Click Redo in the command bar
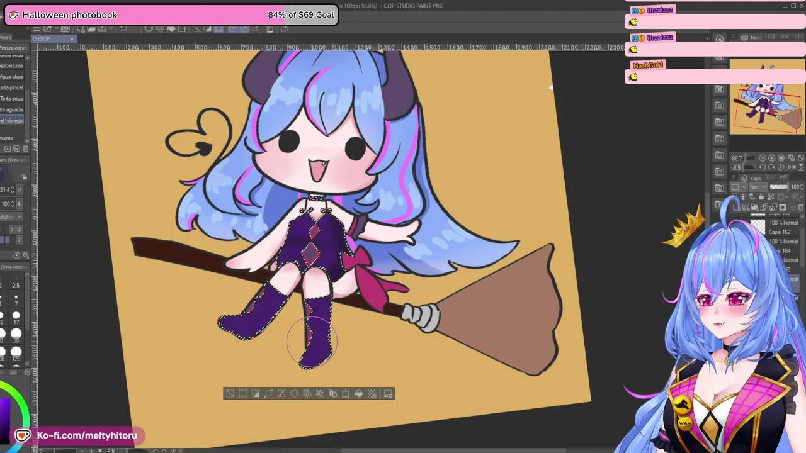806x453 pixels. point(134,29)
